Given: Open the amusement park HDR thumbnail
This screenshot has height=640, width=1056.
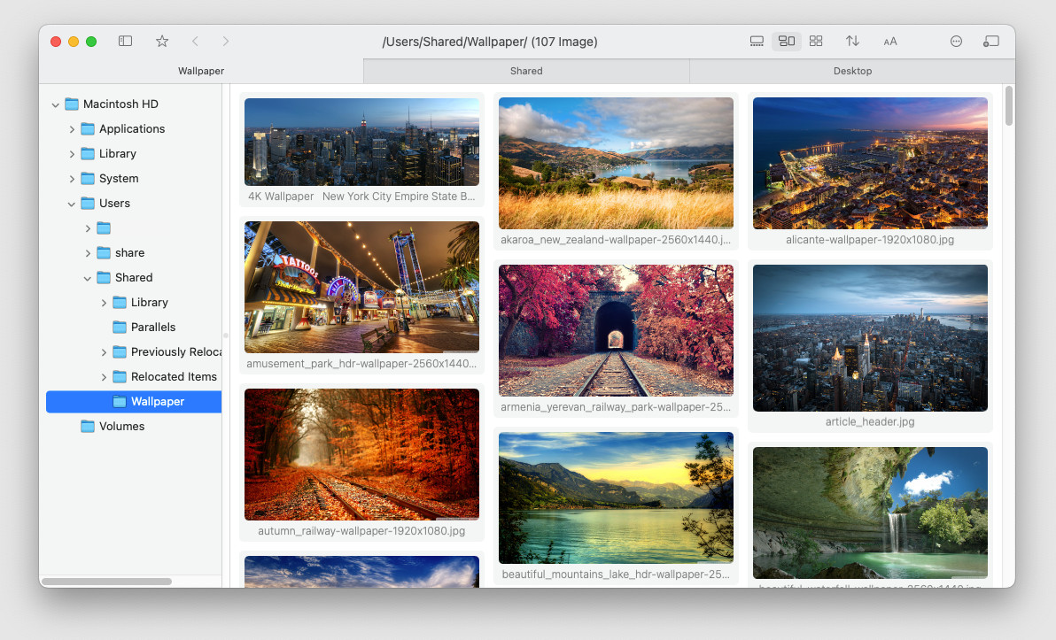Looking at the screenshot, I should [x=361, y=288].
